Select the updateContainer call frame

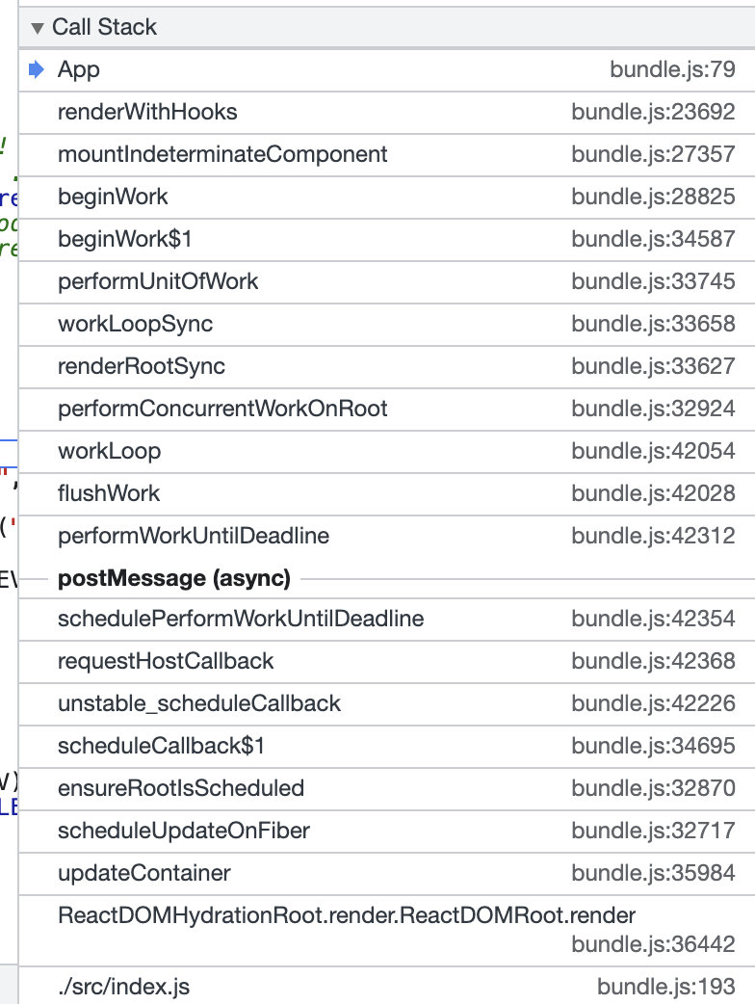144,873
